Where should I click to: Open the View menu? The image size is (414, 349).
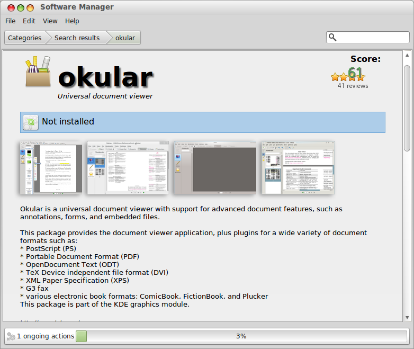coord(50,21)
